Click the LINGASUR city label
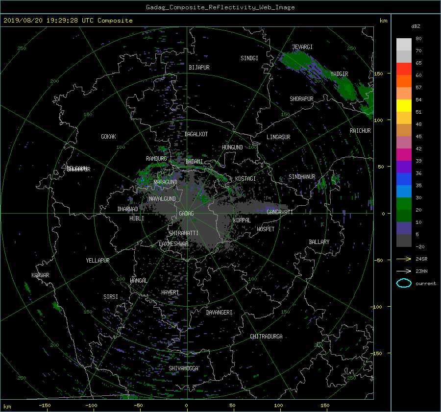This screenshot has height=412, width=441. tap(278, 137)
